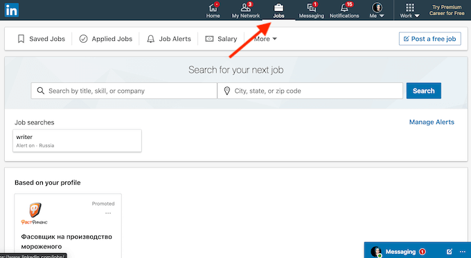This screenshot has width=471, height=258.
Task: Open Job Alerts tab
Action: click(169, 39)
